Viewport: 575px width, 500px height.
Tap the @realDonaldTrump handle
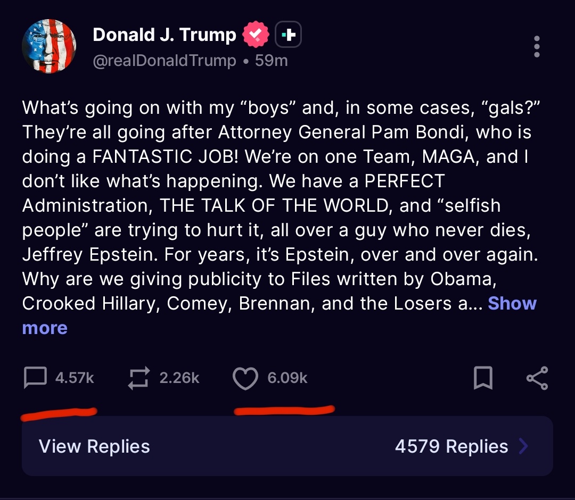coord(165,61)
